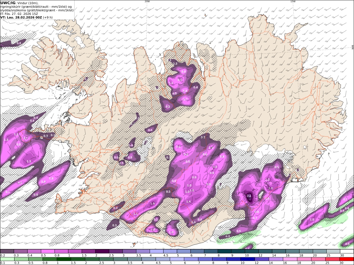This screenshot has height=265, width=354.
Task: Click the bright red 30 swatch in lower legend row
Action: [347, 259]
